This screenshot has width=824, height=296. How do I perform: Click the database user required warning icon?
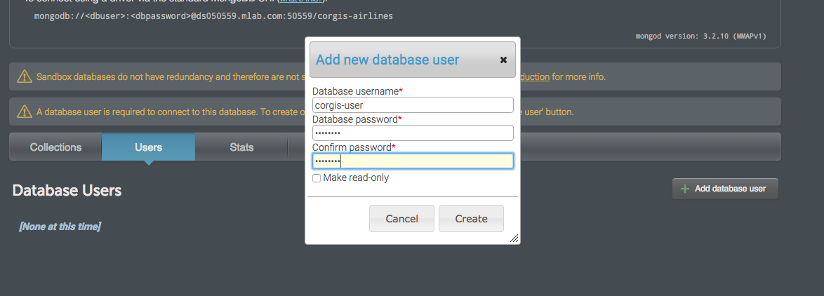pyautogui.click(x=25, y=112)
